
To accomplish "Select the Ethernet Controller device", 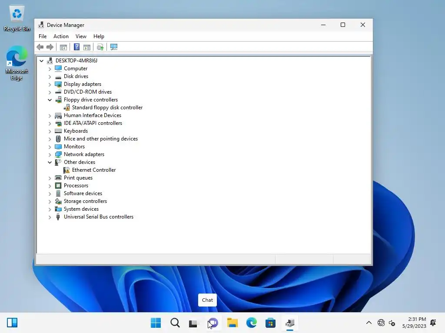I will (94, 170).
